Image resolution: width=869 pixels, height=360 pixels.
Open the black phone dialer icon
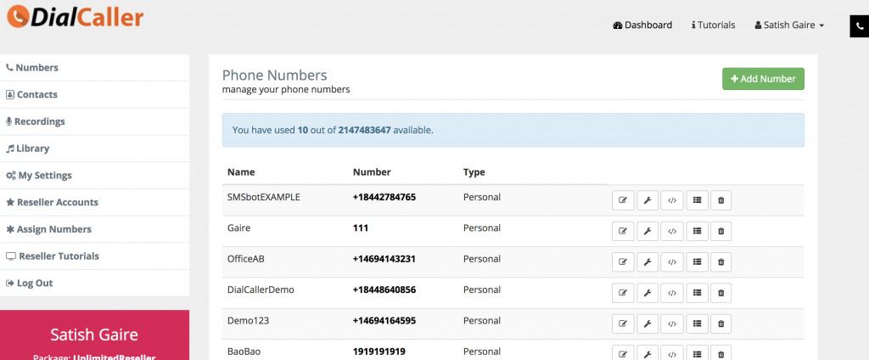tap(860, 26)
